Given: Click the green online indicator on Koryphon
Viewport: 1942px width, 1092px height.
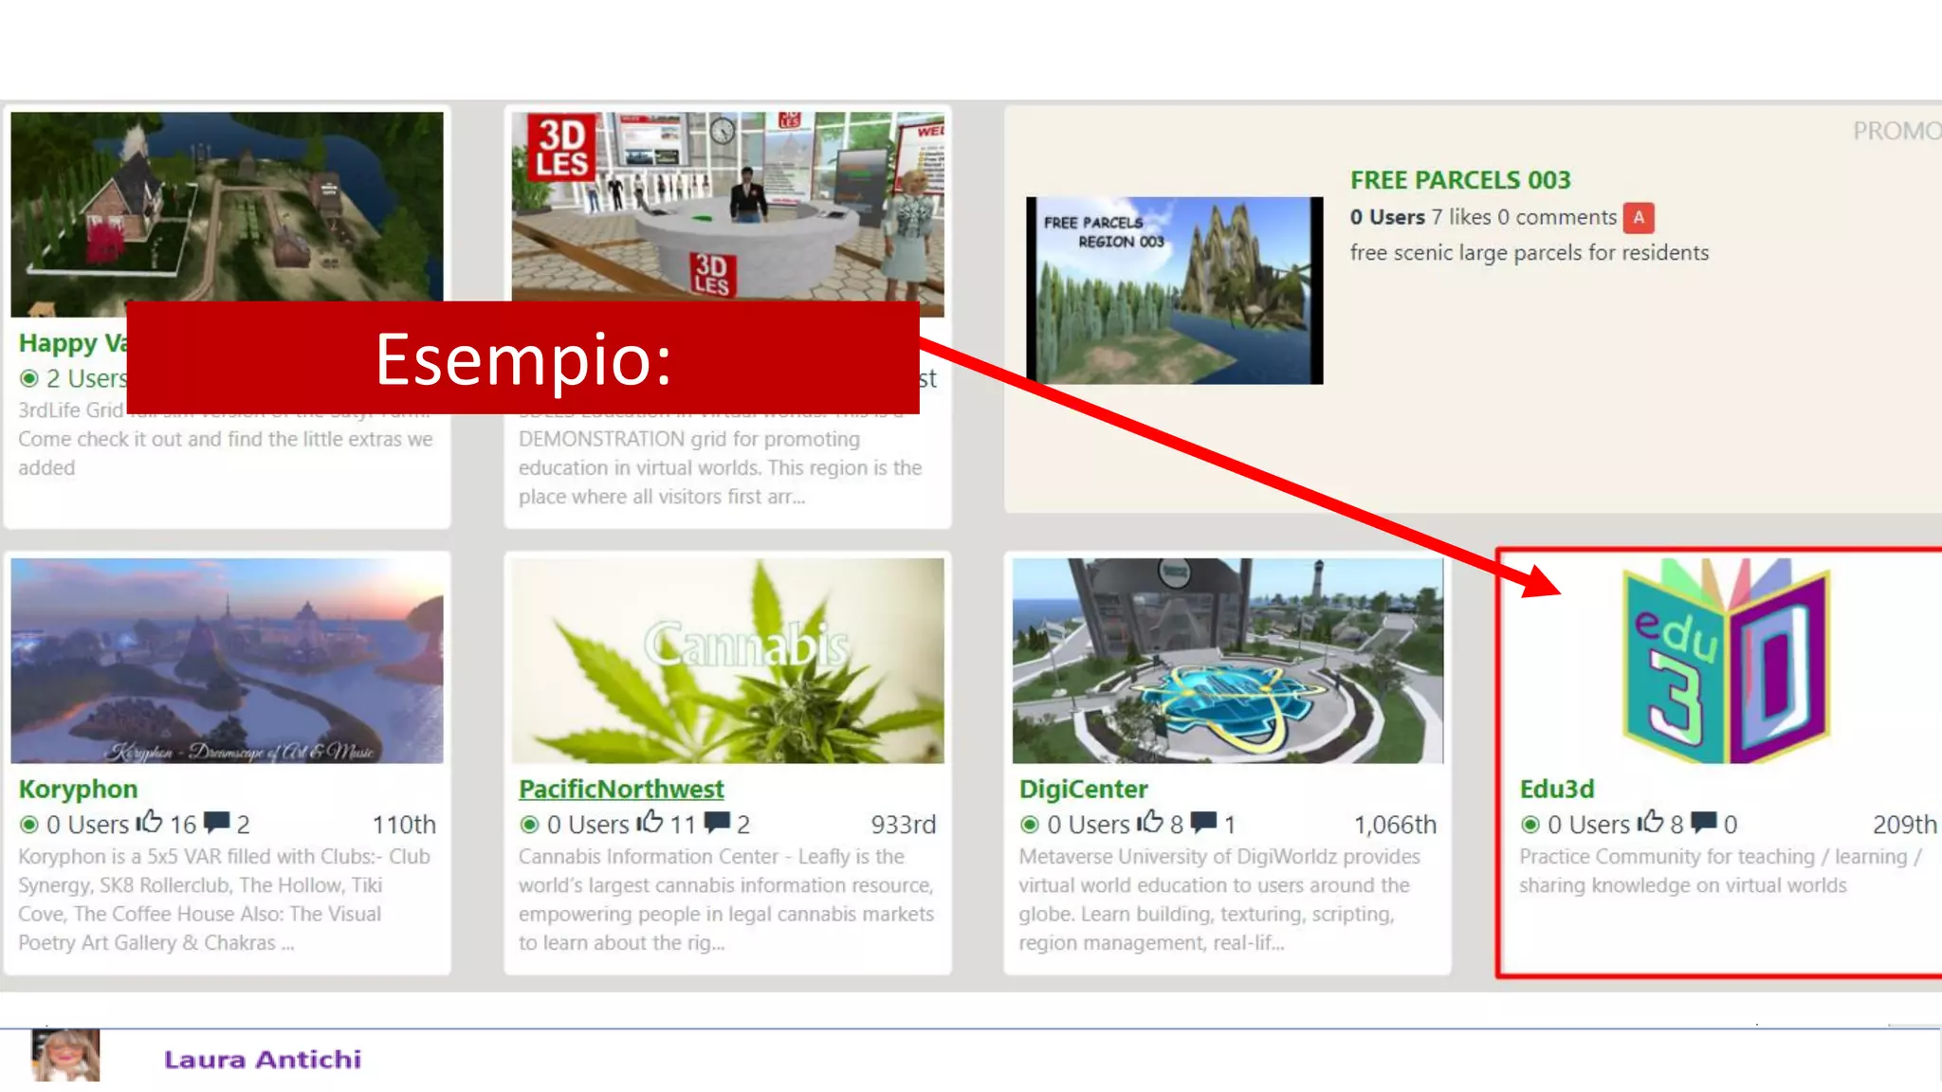Looking at the screenshot, I should coord(29,825).
